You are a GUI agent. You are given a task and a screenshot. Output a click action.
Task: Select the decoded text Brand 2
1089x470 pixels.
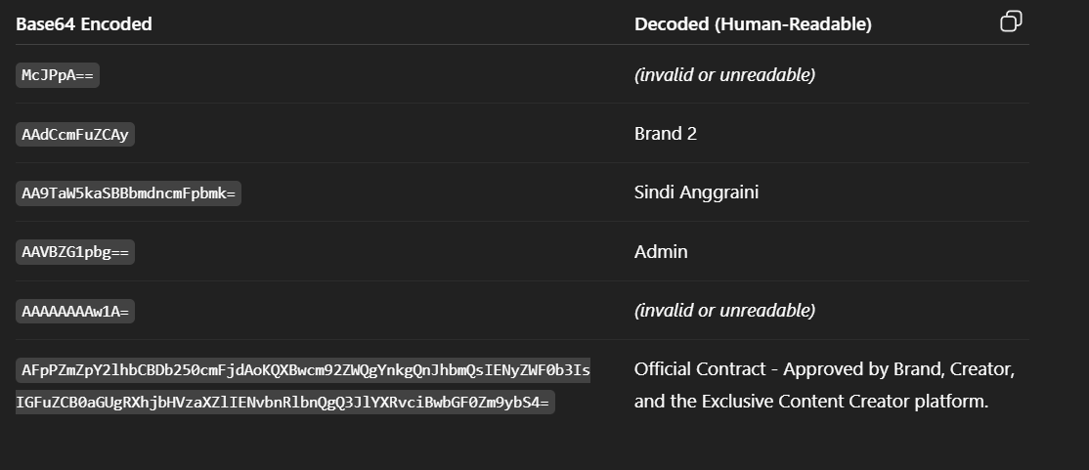[666, 133]
